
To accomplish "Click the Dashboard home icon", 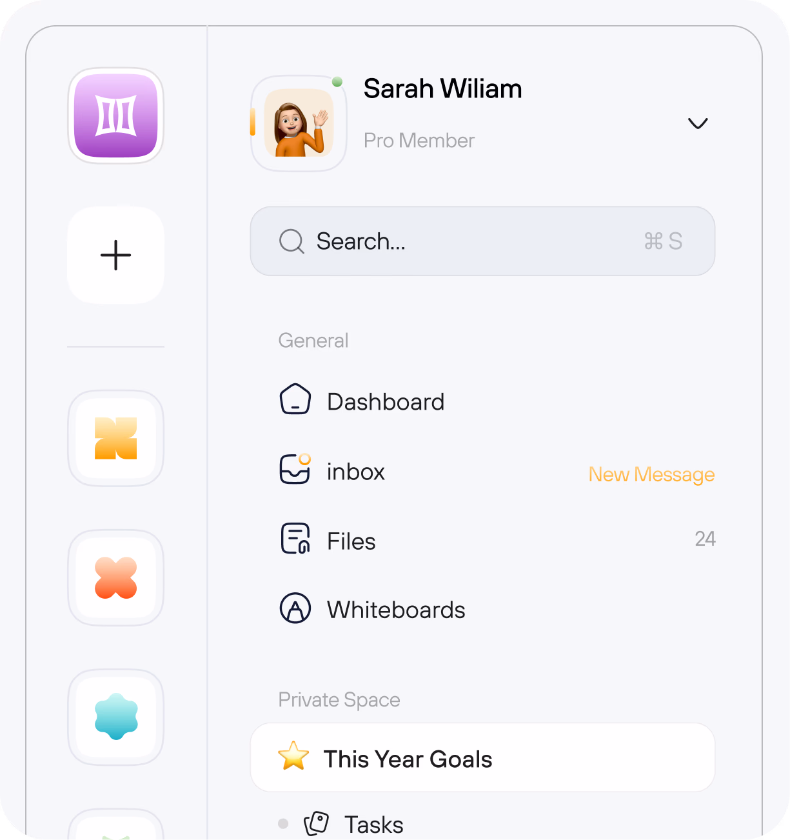I will pyautogui.click(x=295, y=399).
